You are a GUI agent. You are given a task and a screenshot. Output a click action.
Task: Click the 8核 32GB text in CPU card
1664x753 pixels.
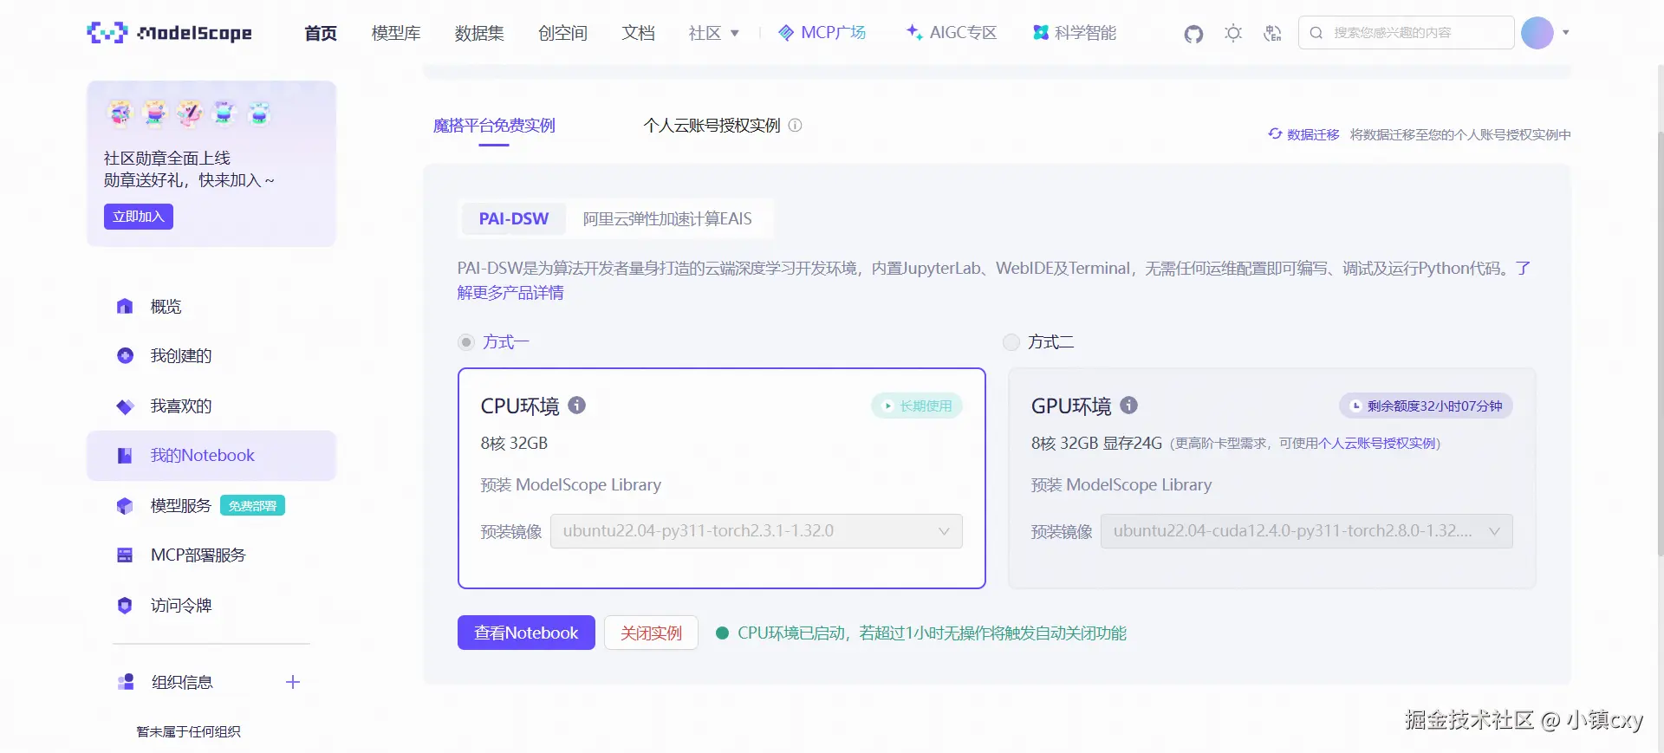514,443
